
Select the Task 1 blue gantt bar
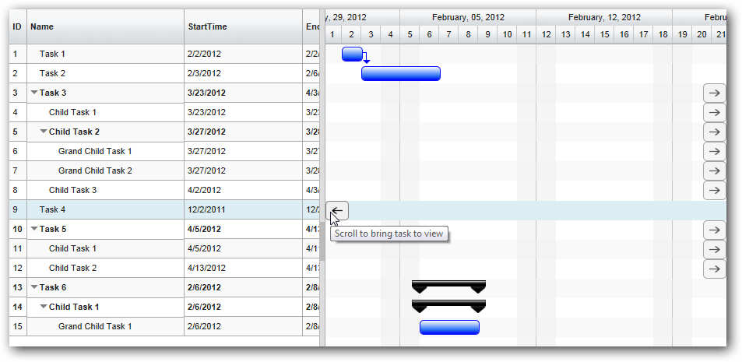coord(352,54)
